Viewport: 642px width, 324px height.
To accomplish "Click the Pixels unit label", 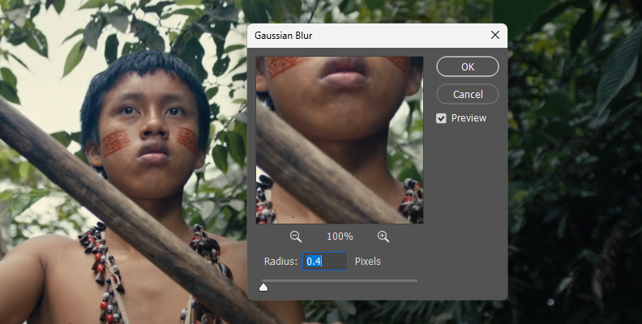I will tap(368, 262).
